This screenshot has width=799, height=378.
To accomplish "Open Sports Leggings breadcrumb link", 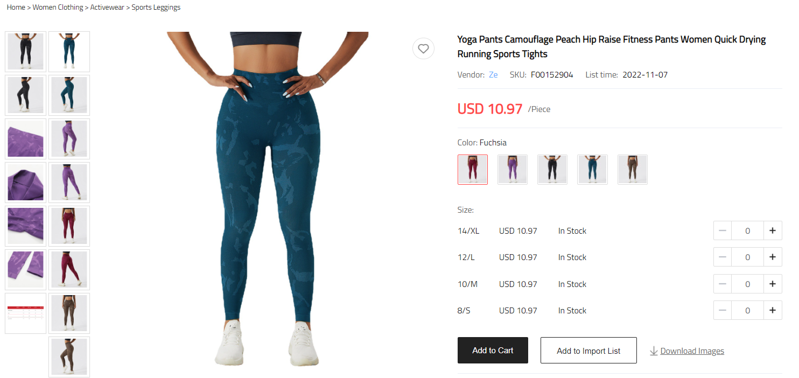I will click(x=156, y=8).
